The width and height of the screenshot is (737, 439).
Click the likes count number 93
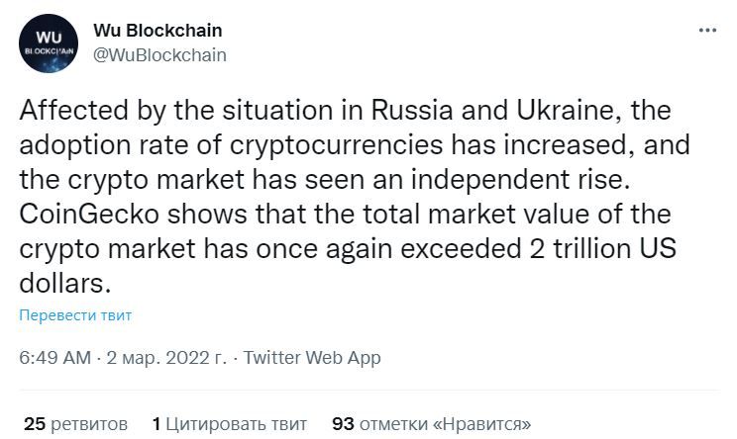[x=343, y=424]
